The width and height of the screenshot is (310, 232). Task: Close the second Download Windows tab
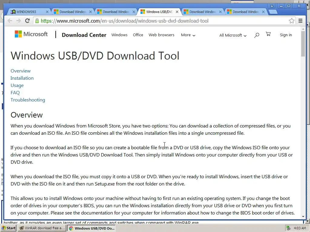[x=90, y=12]
